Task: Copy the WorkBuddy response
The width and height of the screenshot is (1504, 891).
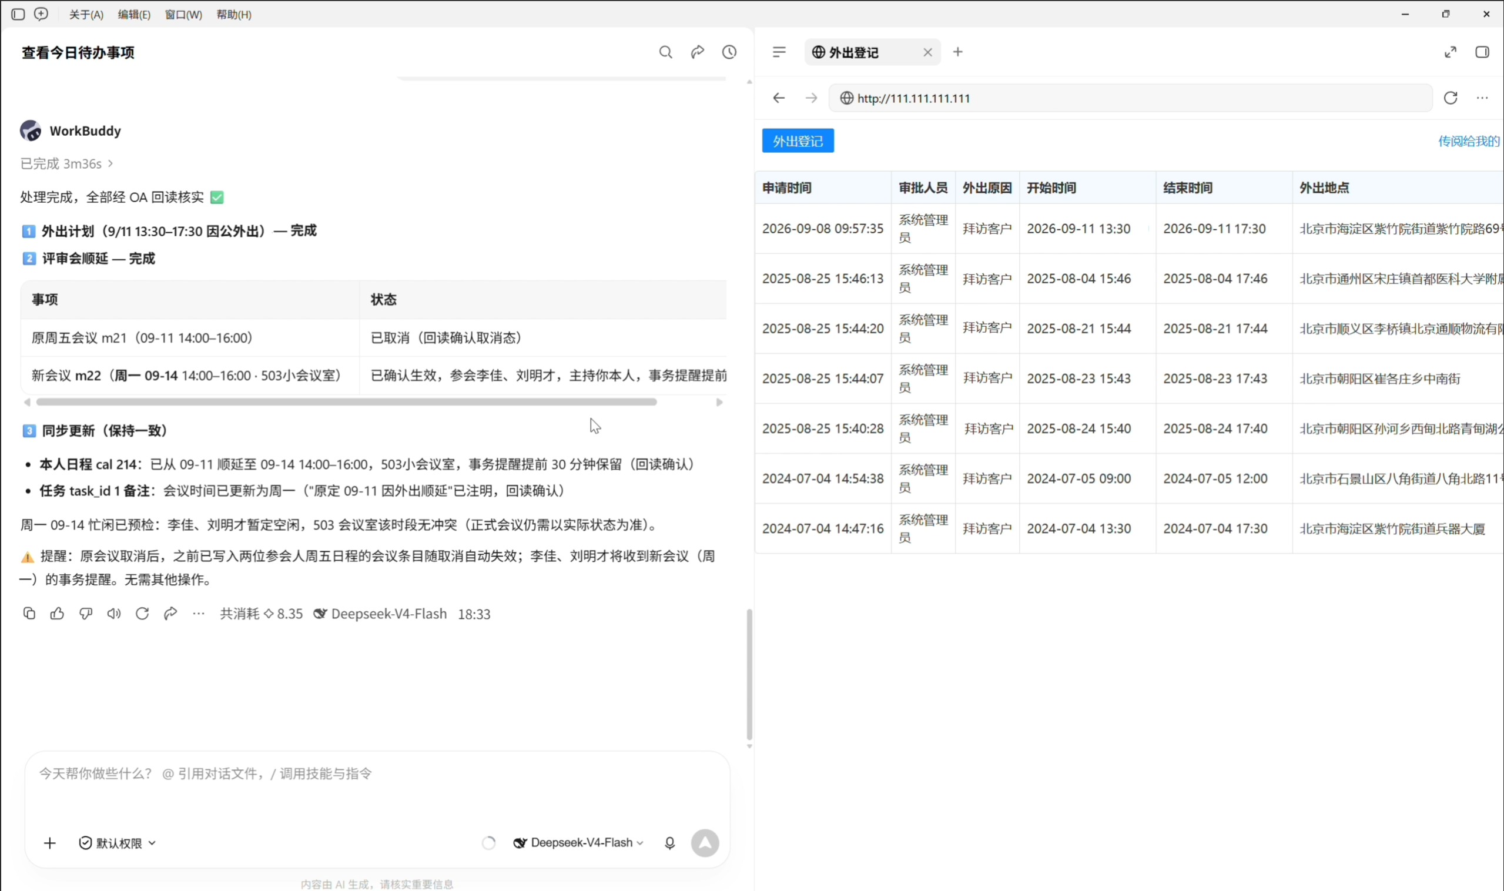Action: (x=29, y=613)
